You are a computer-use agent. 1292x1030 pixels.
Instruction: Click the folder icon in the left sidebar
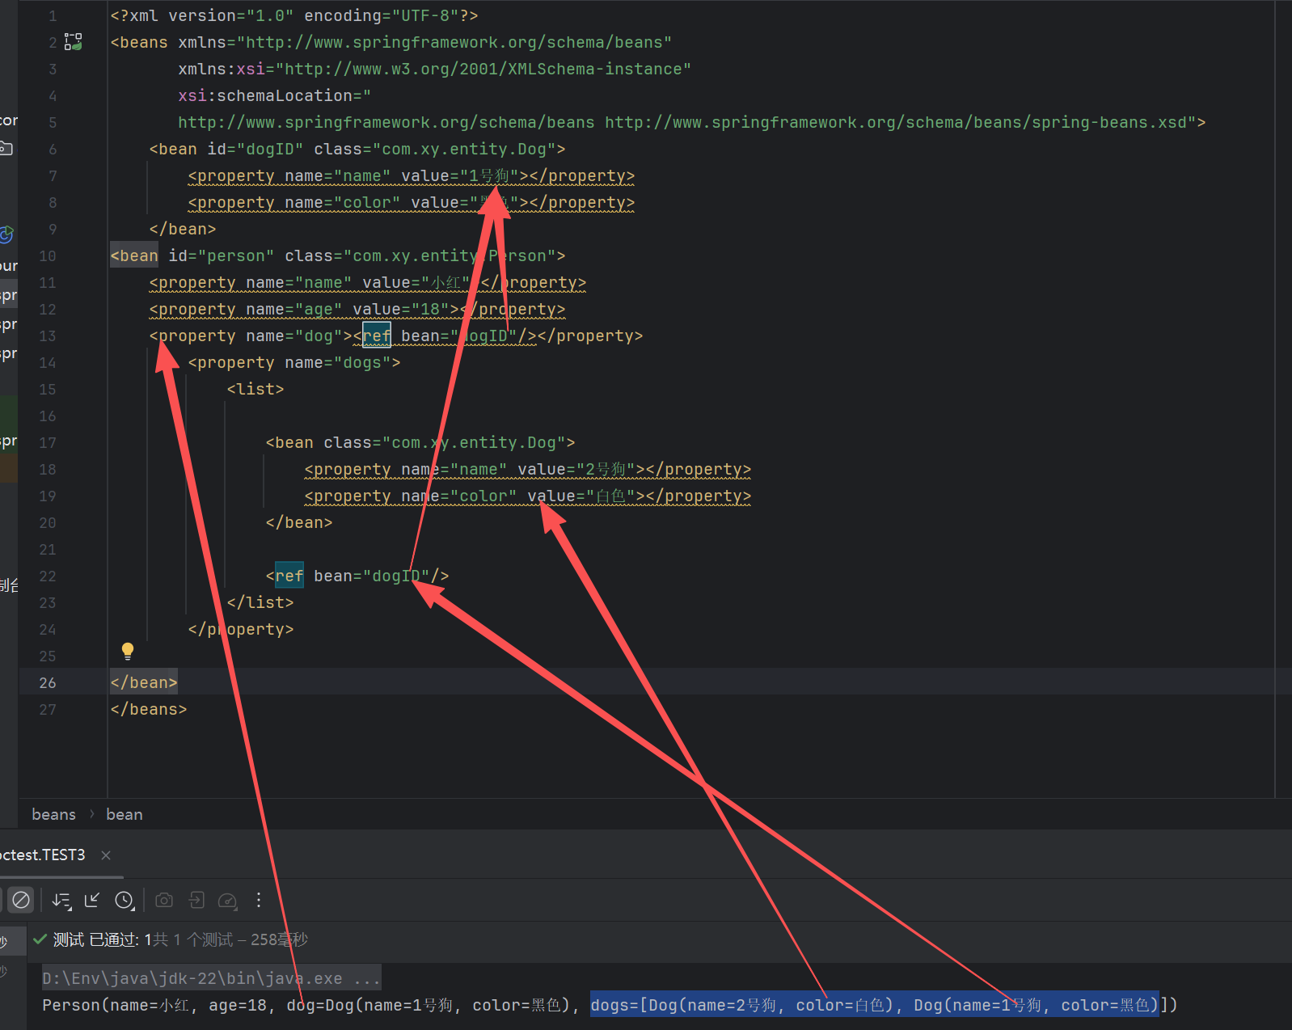coord(6,148)
